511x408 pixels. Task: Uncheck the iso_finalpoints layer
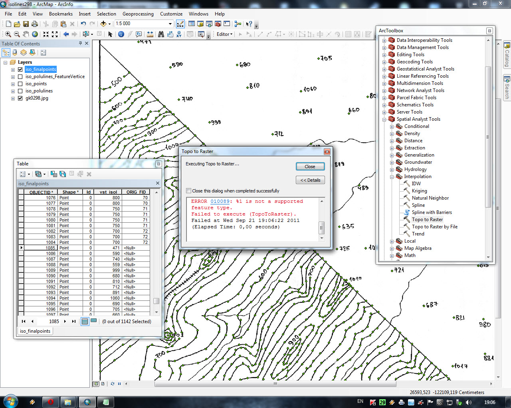tap(20, 69)
